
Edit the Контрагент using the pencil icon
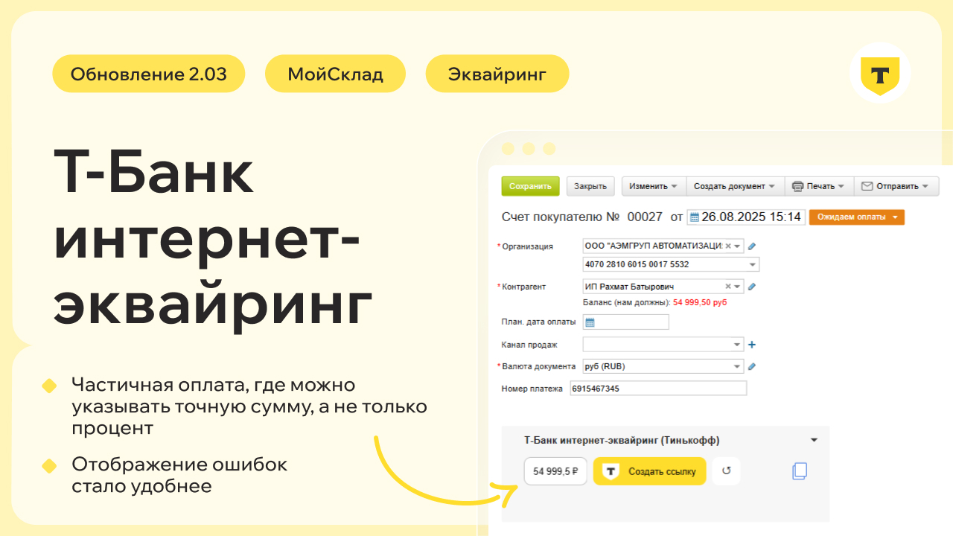752,287
